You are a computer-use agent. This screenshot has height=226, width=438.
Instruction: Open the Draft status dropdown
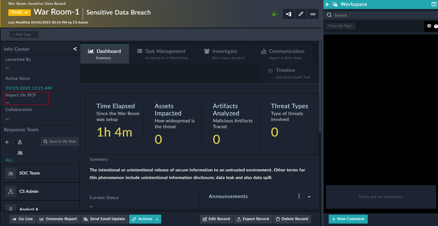pyautogui.click(x=19, y=12)
